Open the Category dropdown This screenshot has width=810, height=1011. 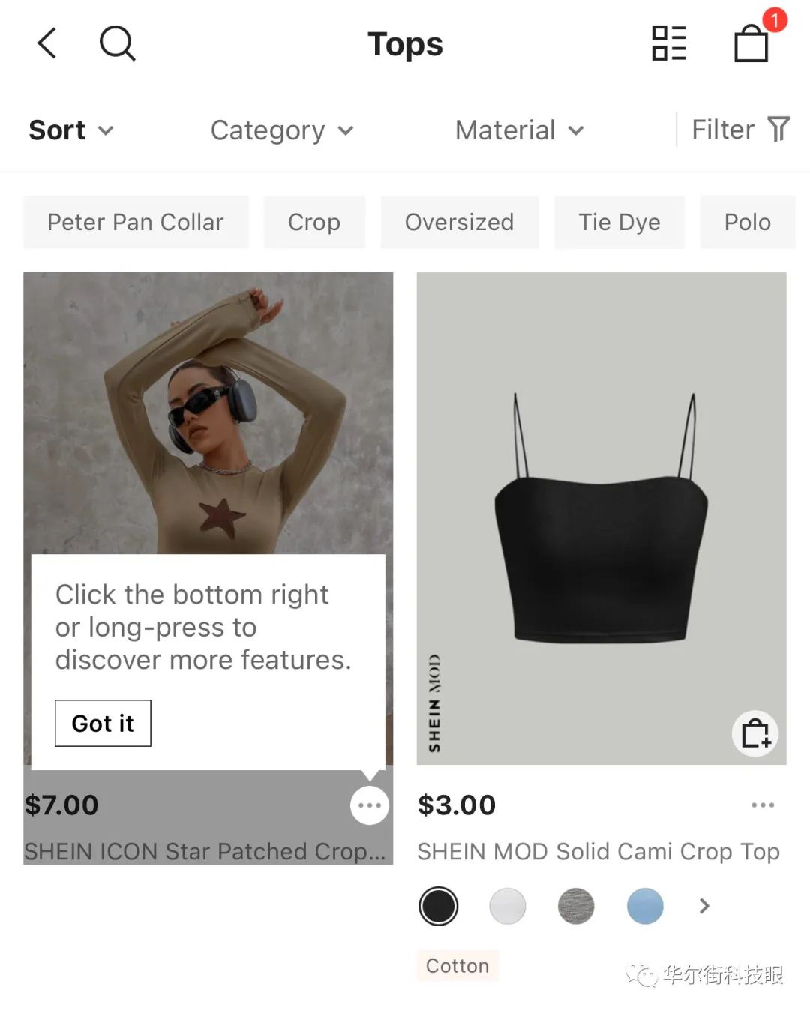coord(281,130)
